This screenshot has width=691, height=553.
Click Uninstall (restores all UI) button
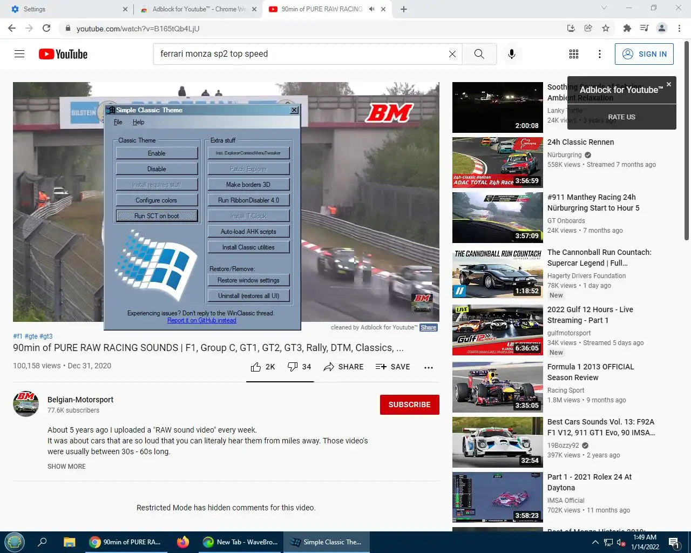point(248,296)
